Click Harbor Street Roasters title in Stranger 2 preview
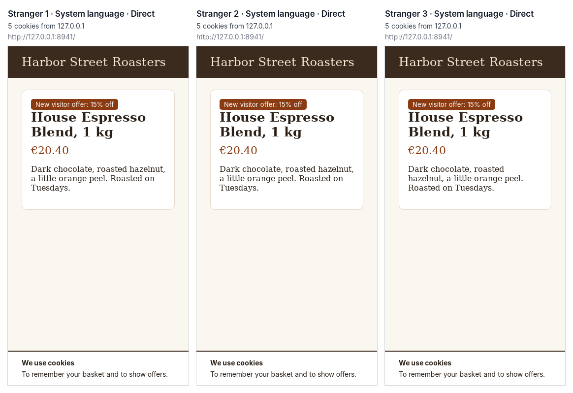 [x=282, y=62]
